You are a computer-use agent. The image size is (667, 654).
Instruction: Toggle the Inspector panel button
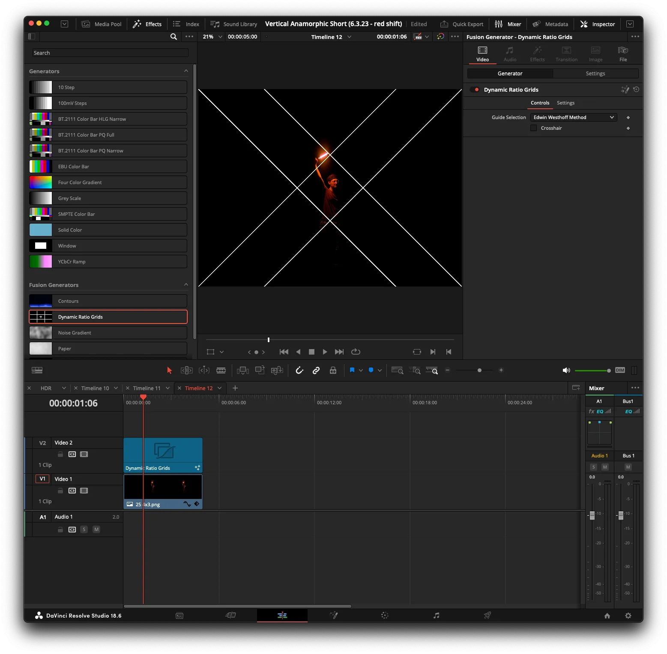(x=598, y=24)
